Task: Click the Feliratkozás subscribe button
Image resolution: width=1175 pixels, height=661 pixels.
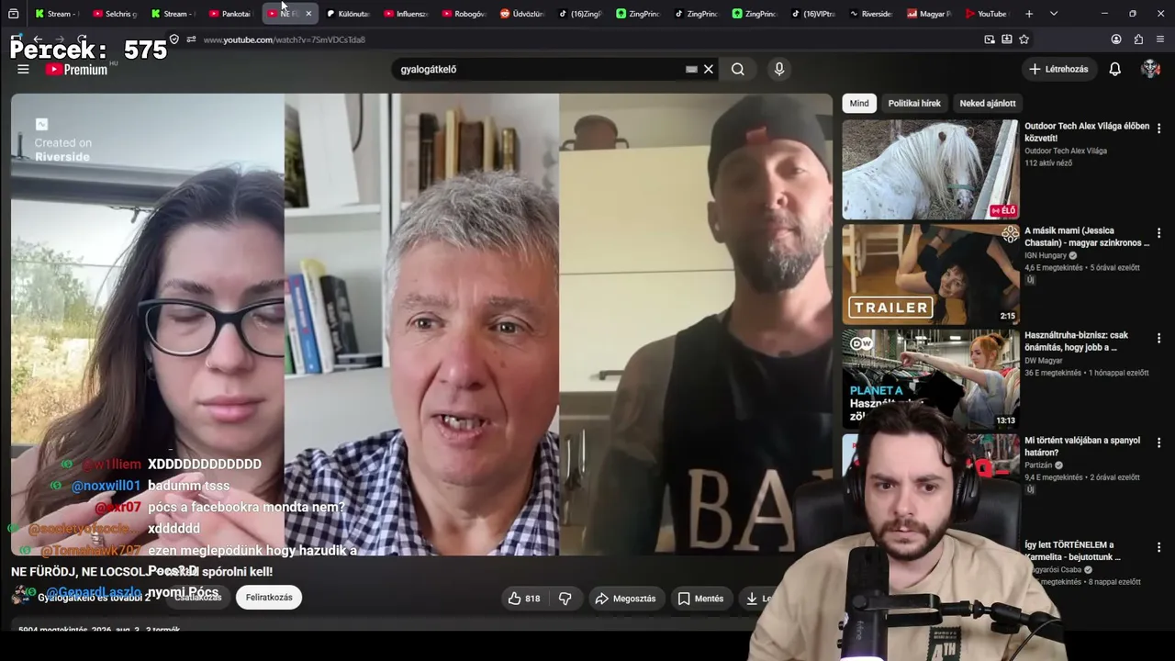Action: (x=269, y=598)
